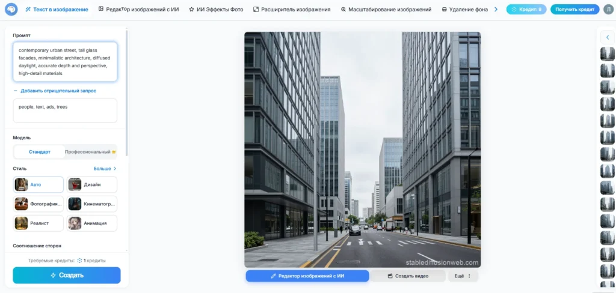Click the Соотношение сторон heading
Screen dimensions: 616x293
pyautogui.click(x=37, y=246)
